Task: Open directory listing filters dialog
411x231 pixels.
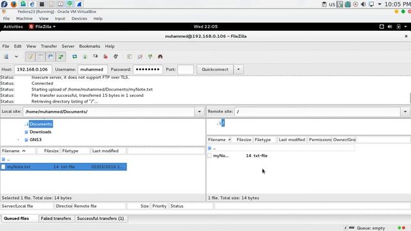Action: coord(130,56)
